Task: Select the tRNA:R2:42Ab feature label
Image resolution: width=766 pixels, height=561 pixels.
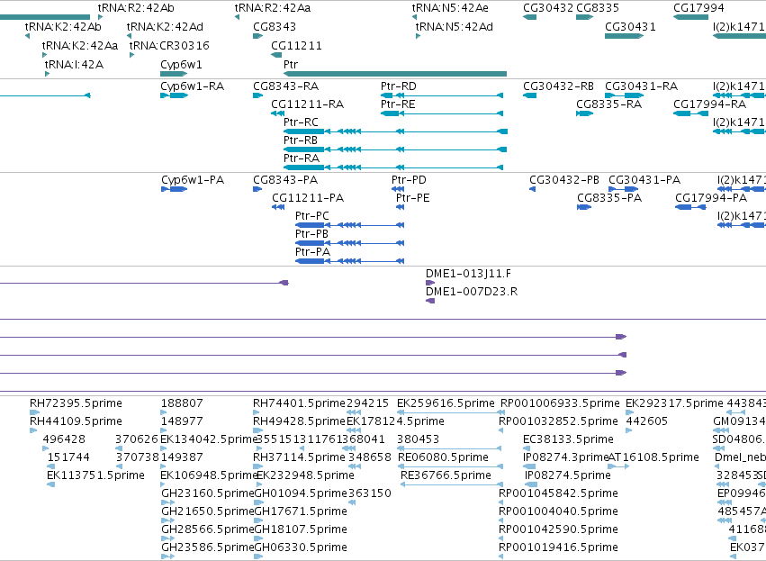Action: [136, 8]
